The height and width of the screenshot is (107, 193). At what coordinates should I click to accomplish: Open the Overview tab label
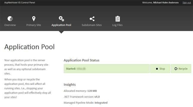click(10, 25)
